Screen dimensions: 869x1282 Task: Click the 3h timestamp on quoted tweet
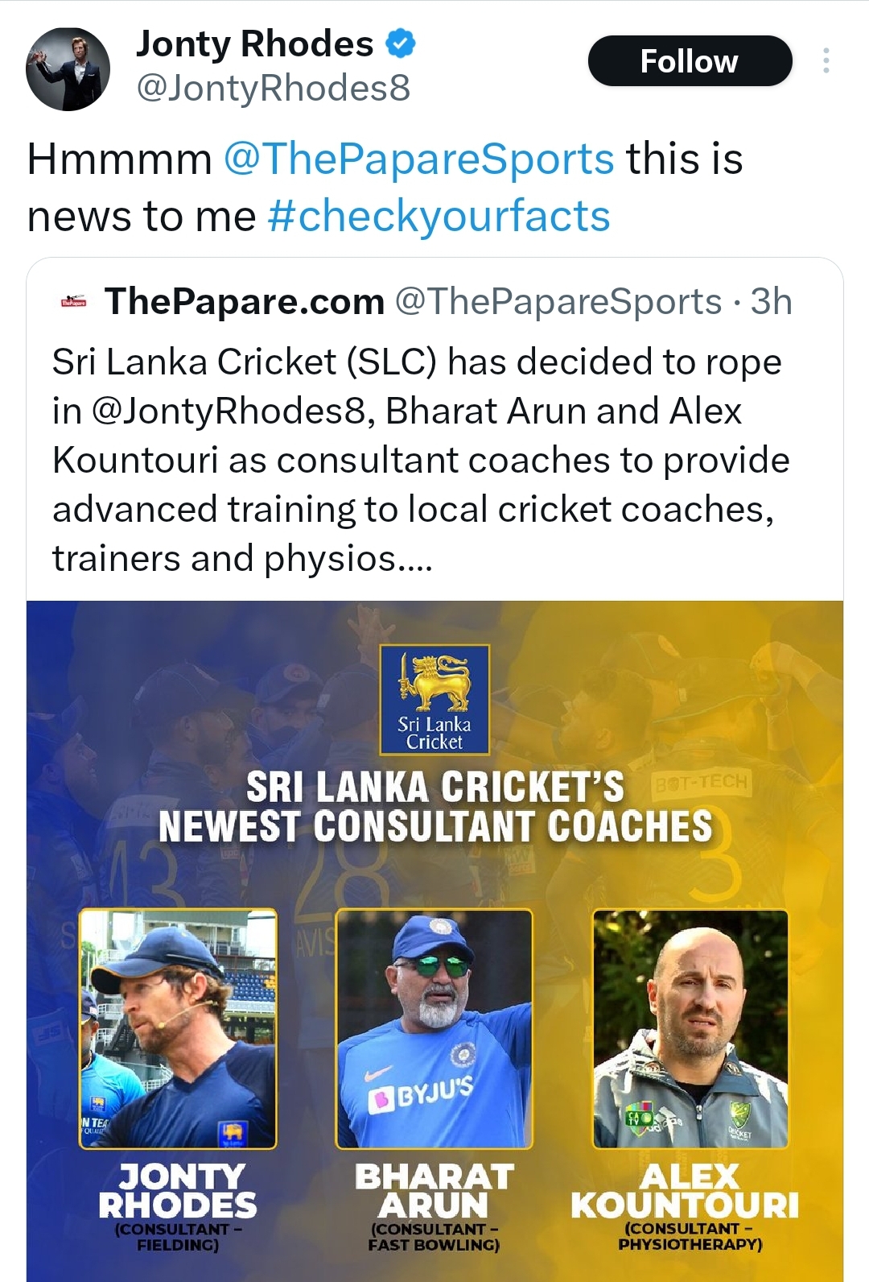click(x=771, y=301)
